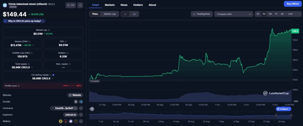This screenshot has width=303, height=126.
Task: Open the Compare with dropdown
Action: 233,14
